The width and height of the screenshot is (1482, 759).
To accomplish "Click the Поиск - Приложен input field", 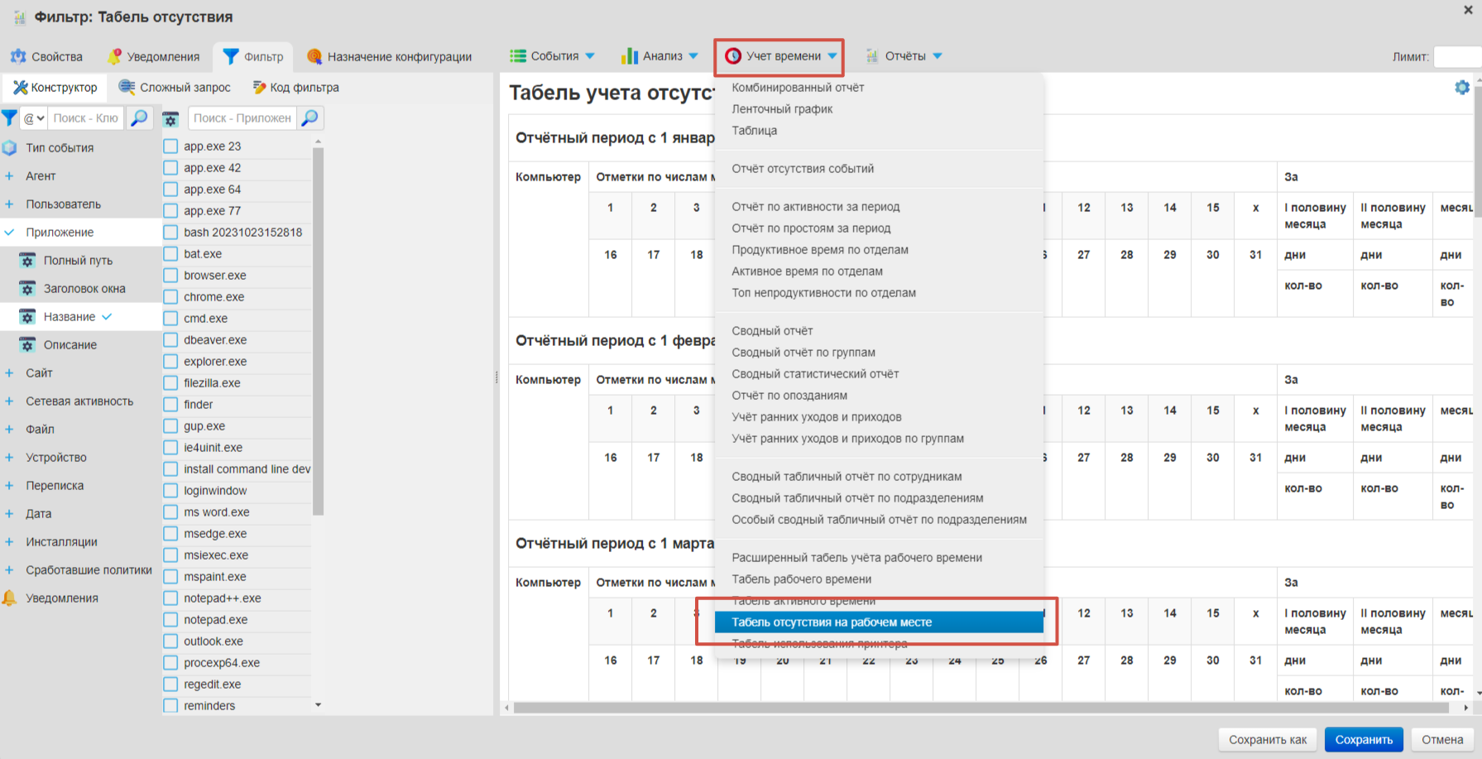I will 242,118.
